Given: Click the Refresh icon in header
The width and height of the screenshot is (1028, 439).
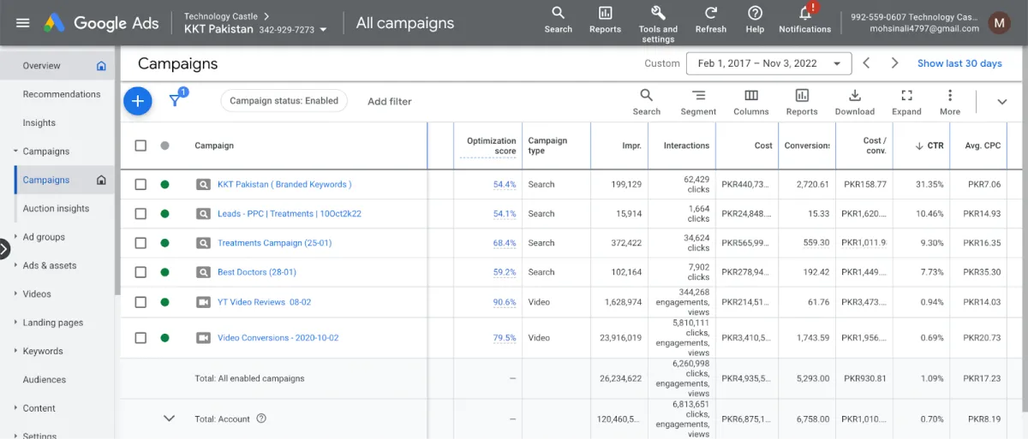Looking at the screenshot, I should [x=710, y=14].
